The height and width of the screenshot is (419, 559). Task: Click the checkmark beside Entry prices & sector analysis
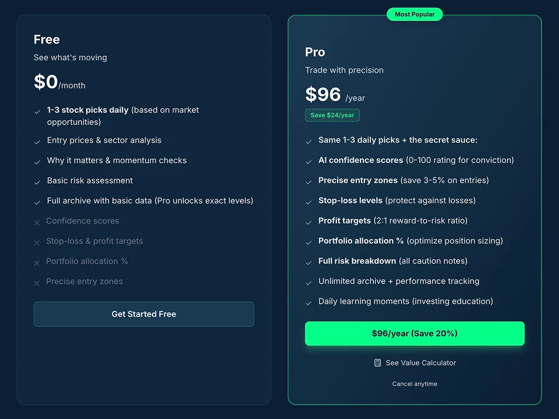(x=37, y=141)
